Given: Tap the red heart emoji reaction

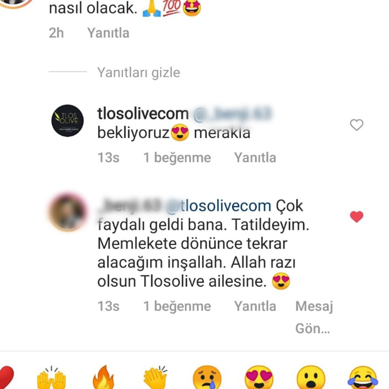Looking at the screenshot, I should coord(6,377).
